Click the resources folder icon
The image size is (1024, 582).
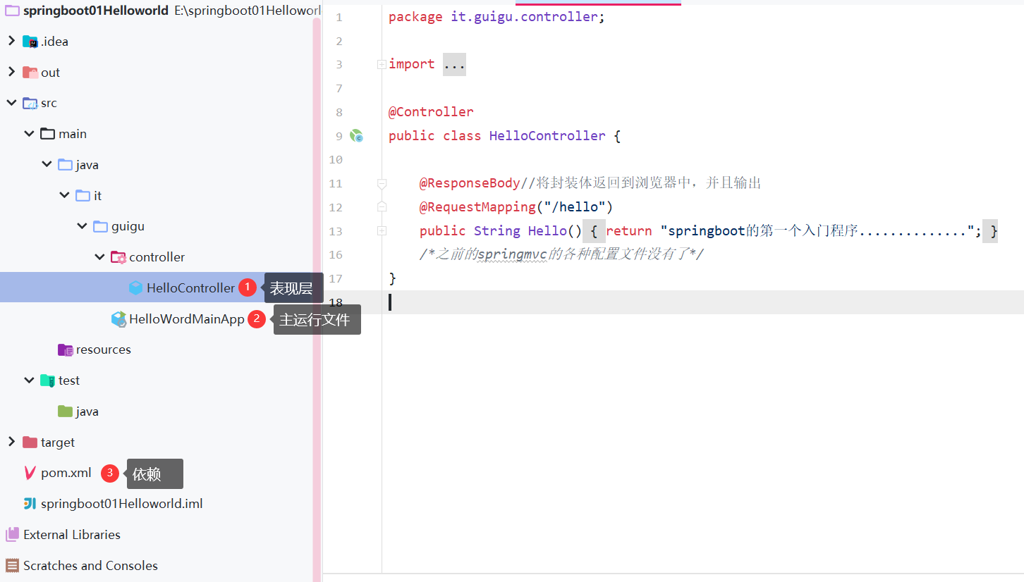click(65, 349)
